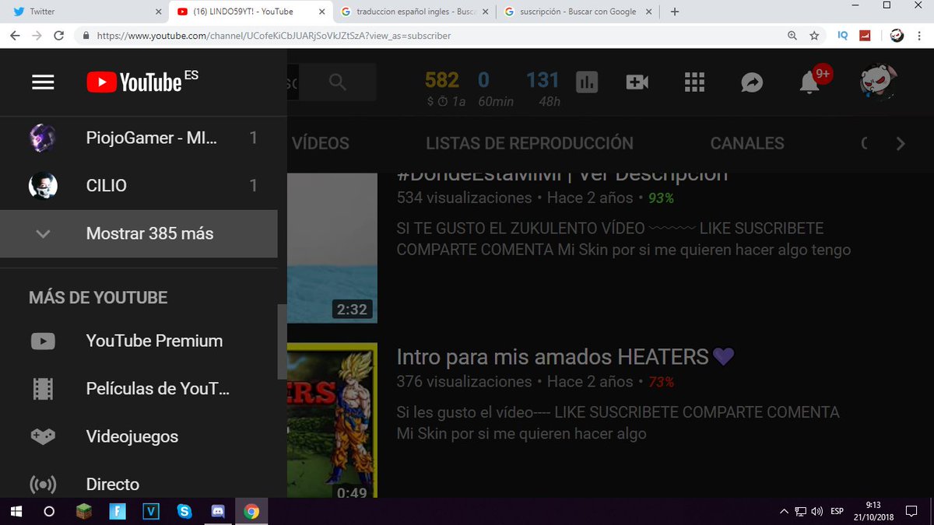
Task: Open the Directo link
Action: pos(139,485)
